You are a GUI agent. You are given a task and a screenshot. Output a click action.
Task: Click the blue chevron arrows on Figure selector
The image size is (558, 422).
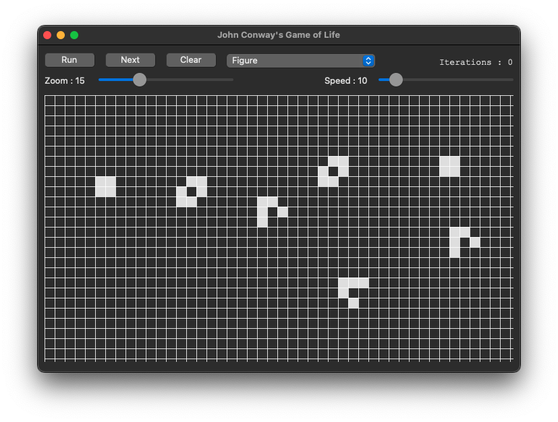coord(368,61)
